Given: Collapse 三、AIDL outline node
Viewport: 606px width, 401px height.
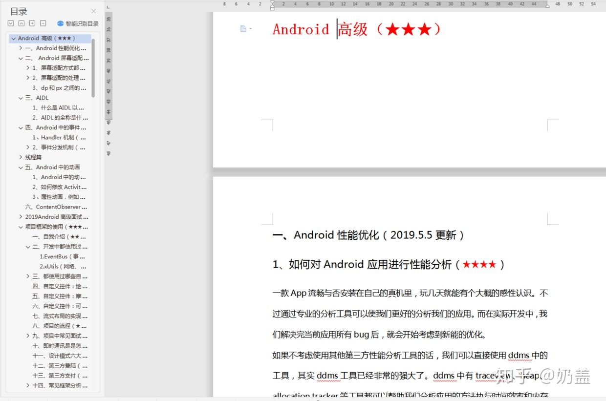Looking at the screenshot, I should click(21, 98).
